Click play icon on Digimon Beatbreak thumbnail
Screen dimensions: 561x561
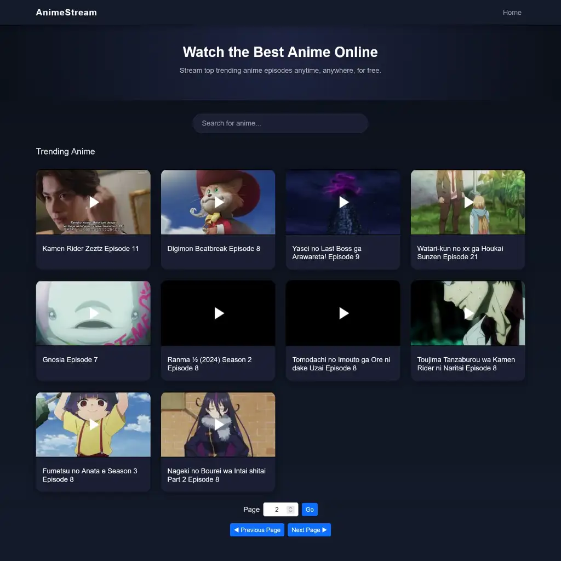point(219,202)
